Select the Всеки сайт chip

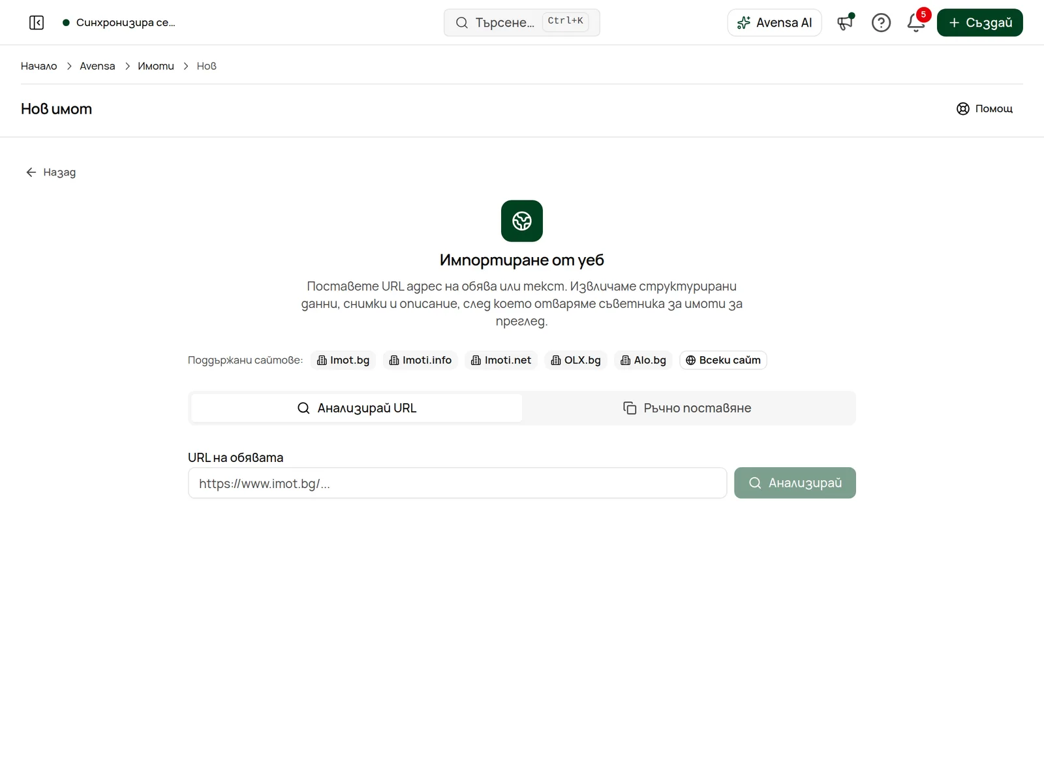point(723,360)
